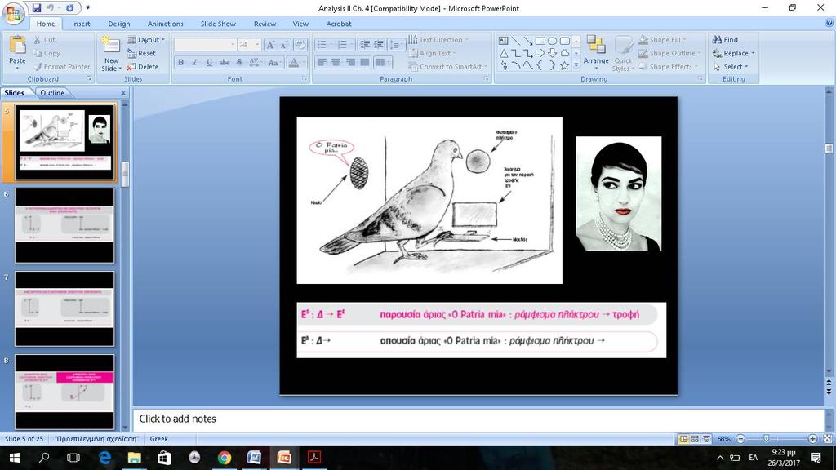Increase the font size
836x470 pixels.
coord(271,45)
